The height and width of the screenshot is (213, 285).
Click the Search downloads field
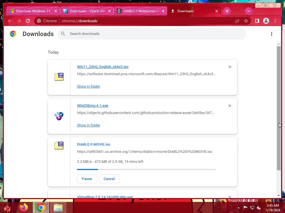[x=152, y=34]
